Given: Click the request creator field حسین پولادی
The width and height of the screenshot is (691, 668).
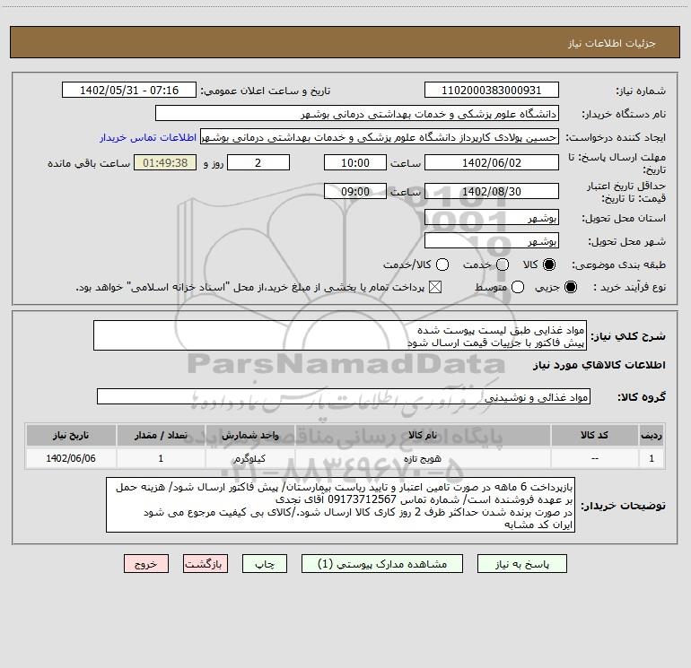Looking at the screenshot, I should pos(380,137).
